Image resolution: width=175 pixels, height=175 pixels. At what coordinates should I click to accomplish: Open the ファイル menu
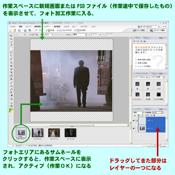coord(13,27)
